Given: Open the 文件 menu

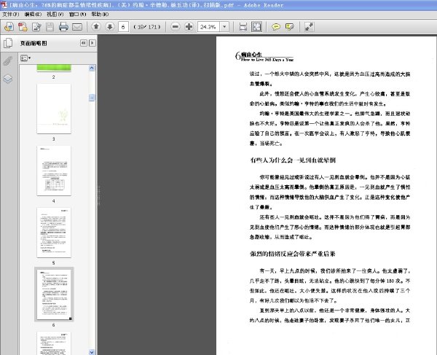Looking at the screenshot, I should (11, 15).
